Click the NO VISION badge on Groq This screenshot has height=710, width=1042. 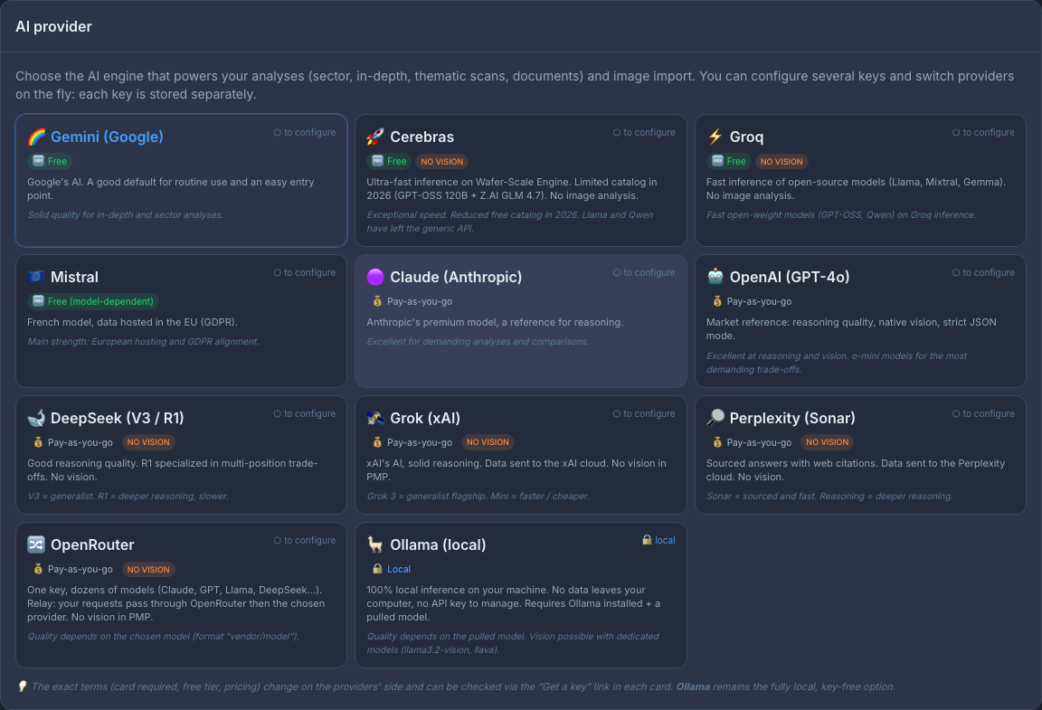(x=781, y=162)
